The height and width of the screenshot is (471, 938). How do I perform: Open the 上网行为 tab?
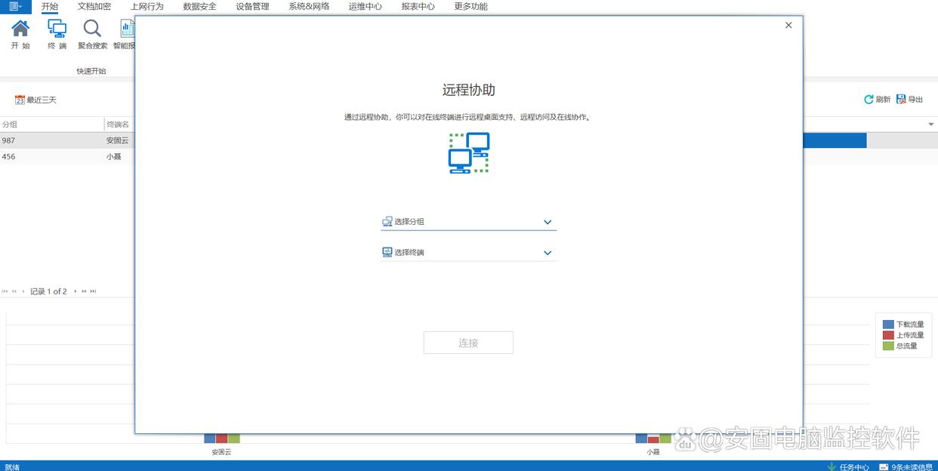147,6
